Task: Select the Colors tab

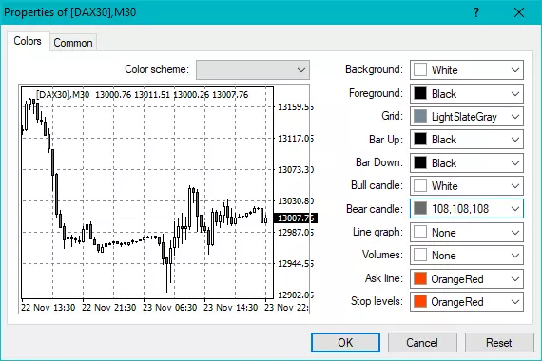Action: click(28, 41)
